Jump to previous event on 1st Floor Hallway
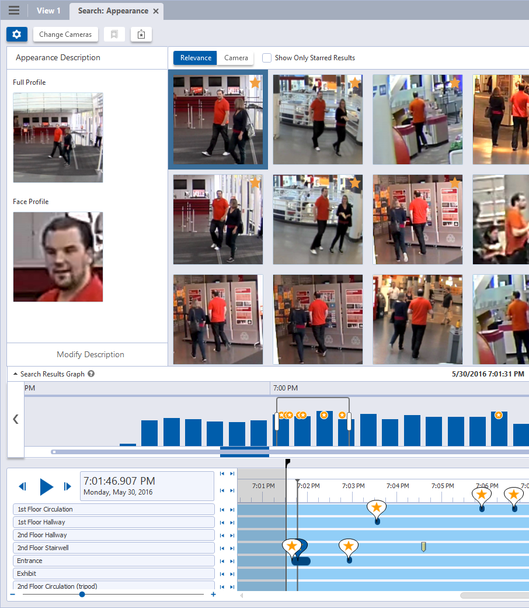Image resolution: width=529 pixels, height=608 pixels. click(222, 522)
